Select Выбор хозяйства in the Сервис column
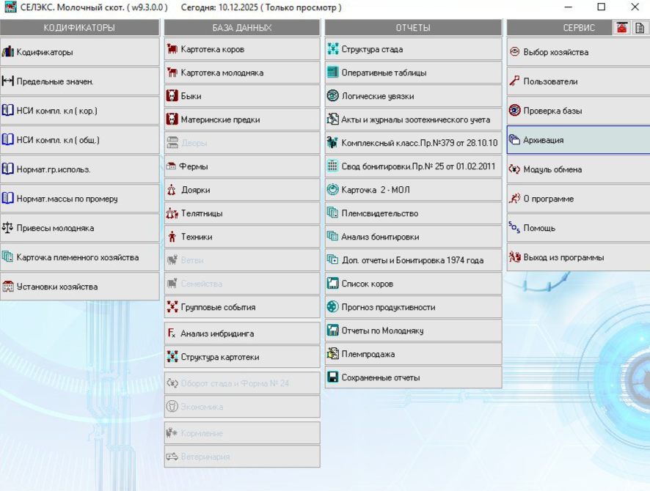Screen dimensions: 650x491 578,52
